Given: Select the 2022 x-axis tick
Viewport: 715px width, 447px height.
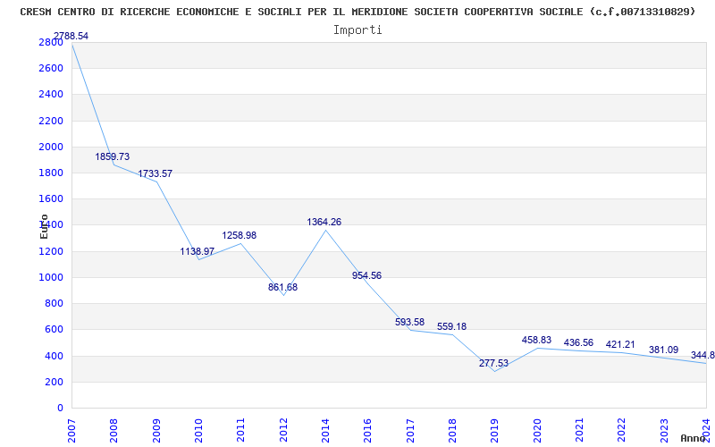Looking at the screenshot, I should [621, 430].
